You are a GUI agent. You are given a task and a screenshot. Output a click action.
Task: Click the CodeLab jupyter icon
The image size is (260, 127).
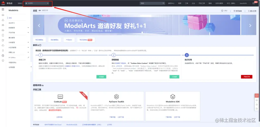tap(60, 97)
